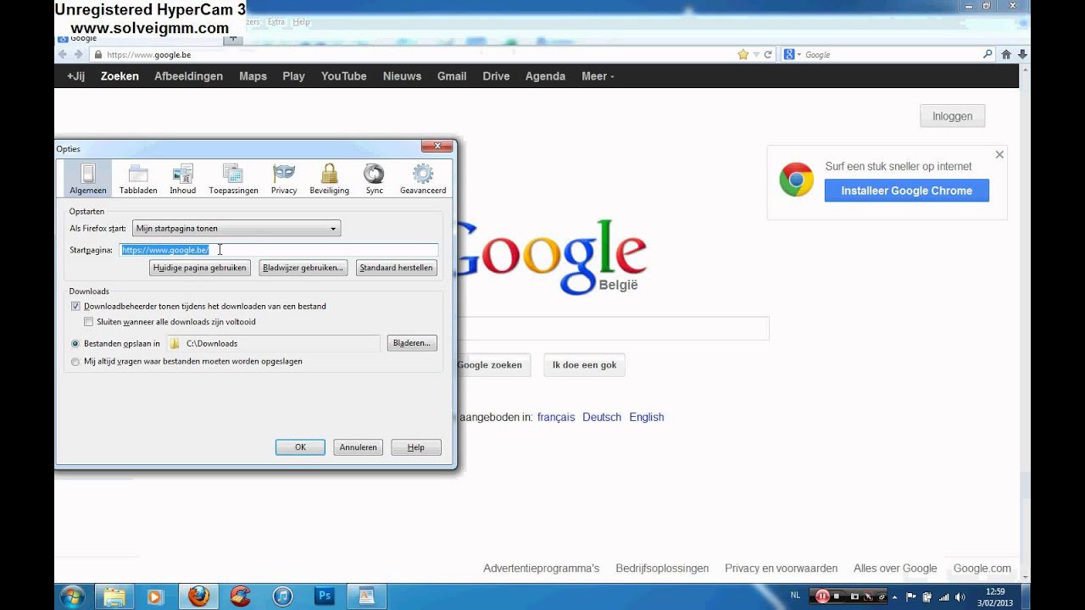The width and height of the screenshot is (1085, 610).
Task: Open the Geavanceerd options panel
Action: click(x=423, y=179)
